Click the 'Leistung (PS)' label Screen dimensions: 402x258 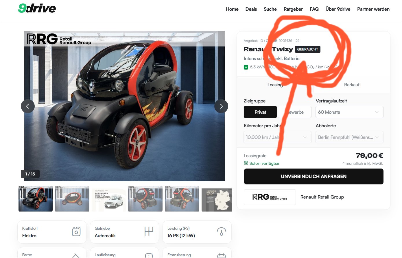[178, 228]
